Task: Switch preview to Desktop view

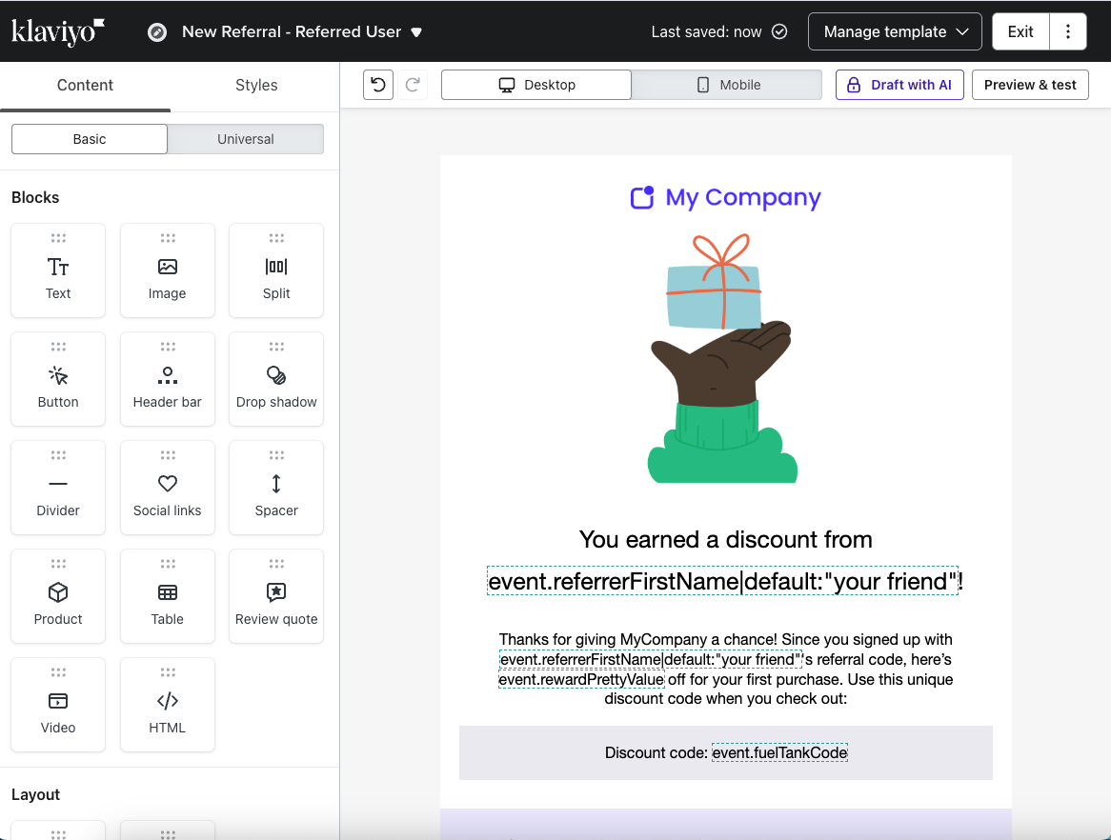Action: 536,85
